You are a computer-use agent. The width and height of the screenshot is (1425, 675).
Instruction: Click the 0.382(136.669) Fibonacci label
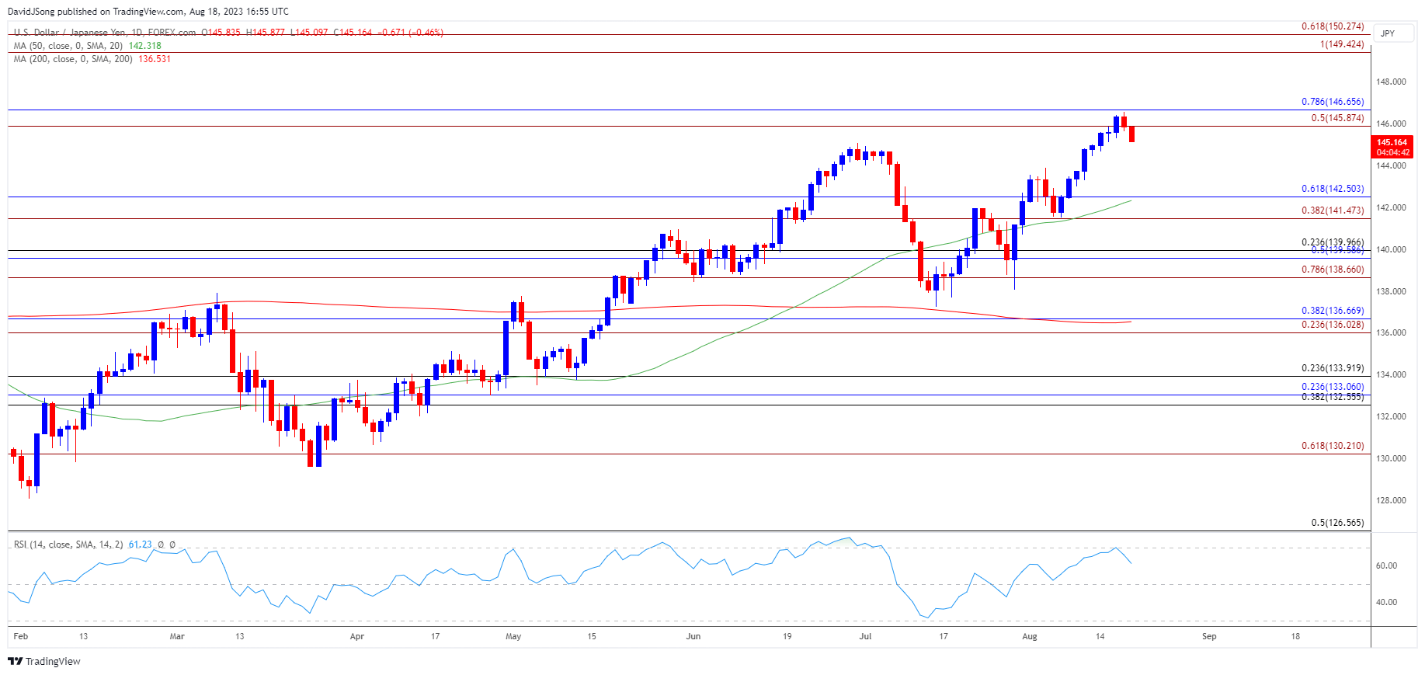coord(1333,311)
